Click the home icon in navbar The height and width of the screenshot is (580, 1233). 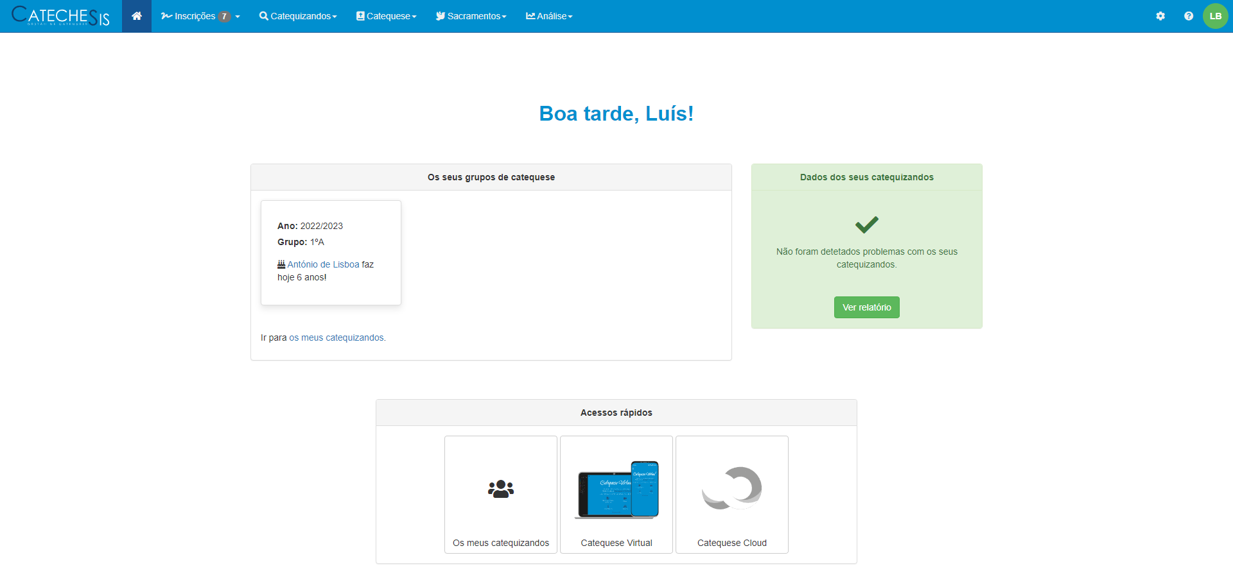click(137, 16)
